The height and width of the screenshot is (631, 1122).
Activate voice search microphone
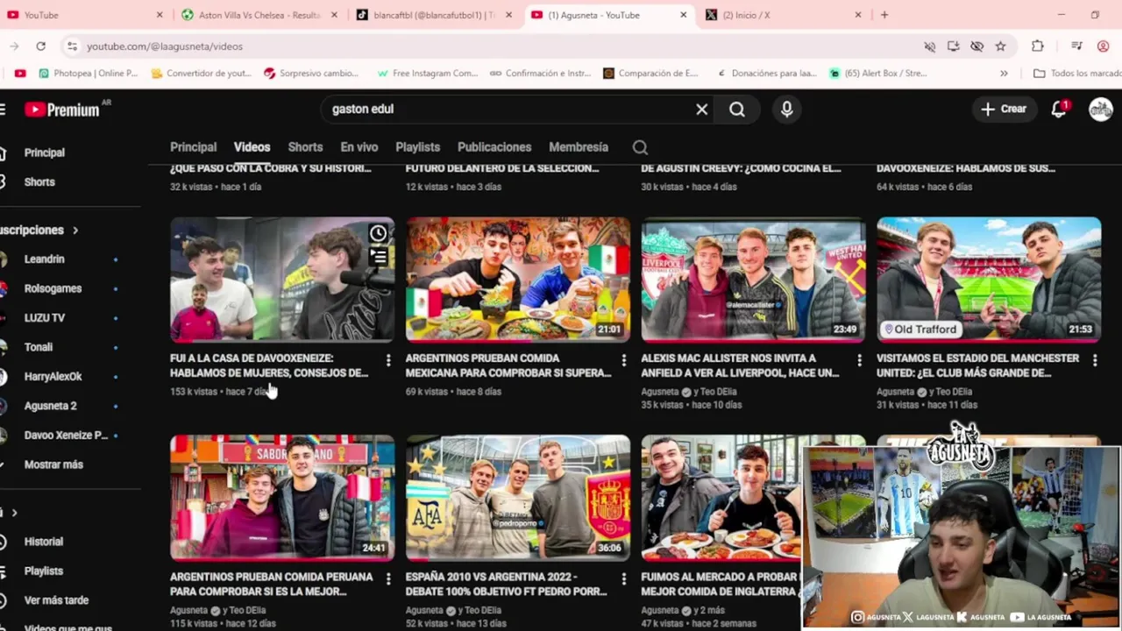pyautogui.click(x=786, y=110)
